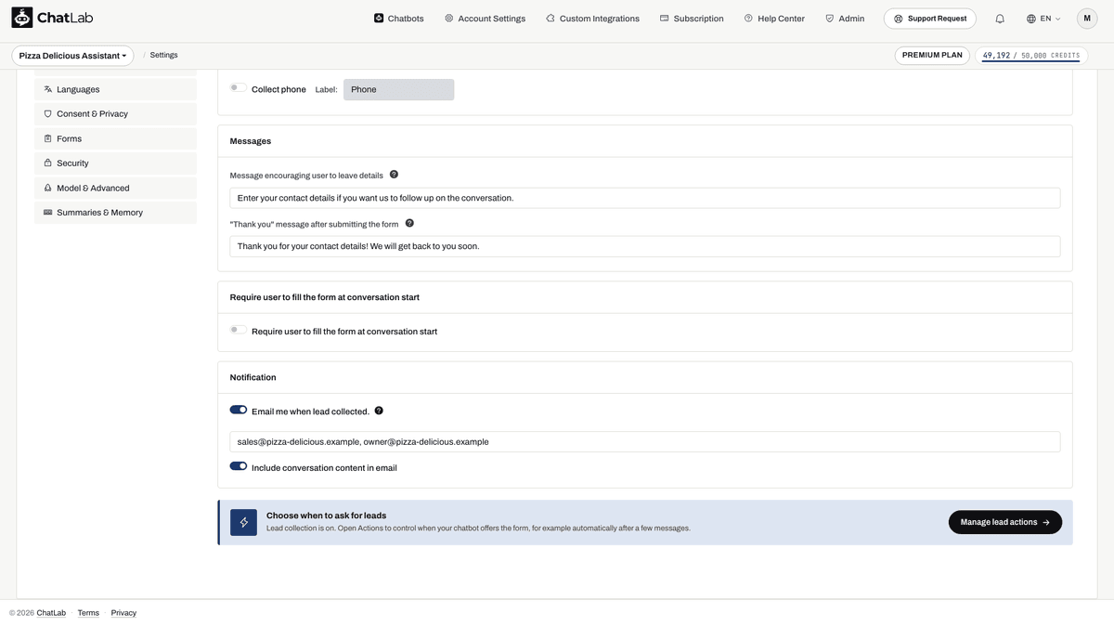
Task: Click the encouraging message text field
Action: pos(645,198)
